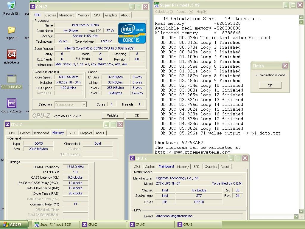Close the Memory CPU-Z window
Screen dimensions: 305x229
[x=120, y=124]
